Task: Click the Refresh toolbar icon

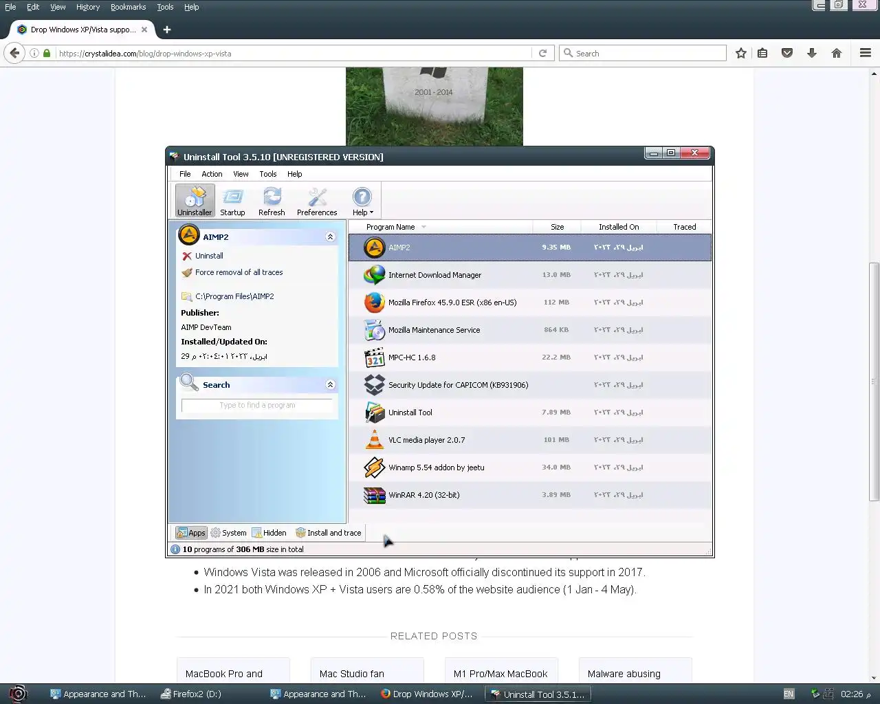Action: (x=272, y=201)
